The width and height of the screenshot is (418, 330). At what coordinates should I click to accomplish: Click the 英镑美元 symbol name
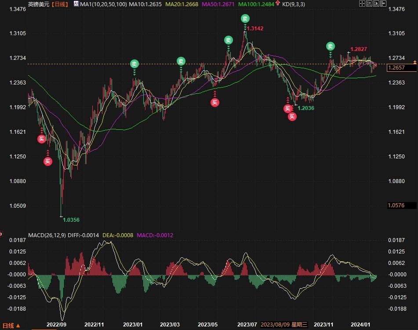coord(38,4)
